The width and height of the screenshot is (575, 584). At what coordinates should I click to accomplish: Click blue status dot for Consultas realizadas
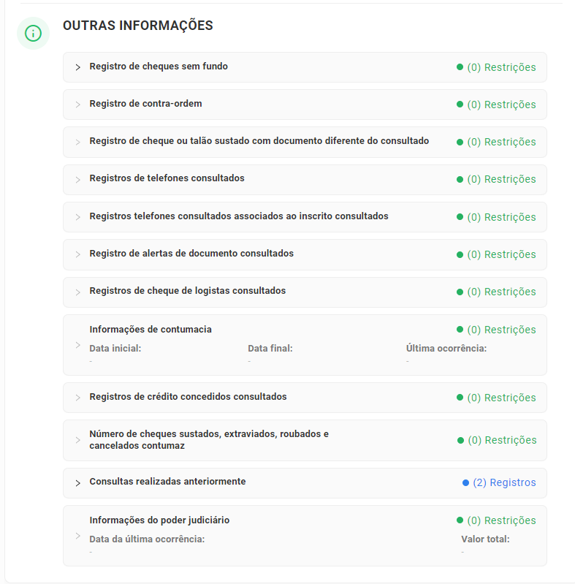pos(465,483)
